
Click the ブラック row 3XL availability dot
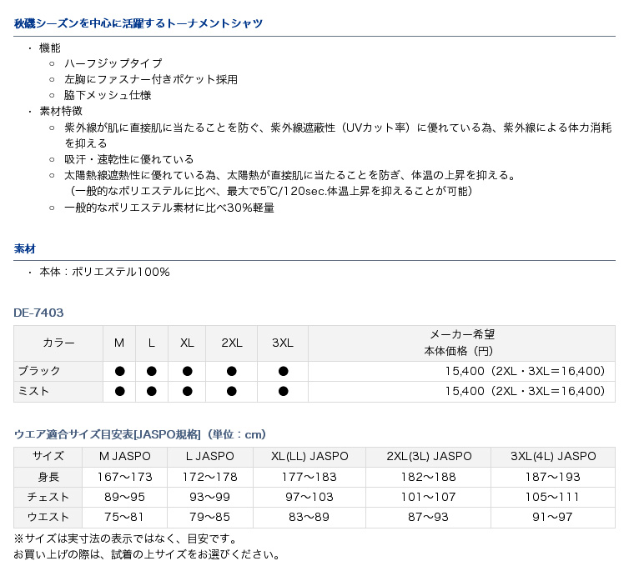pos(284,371)
